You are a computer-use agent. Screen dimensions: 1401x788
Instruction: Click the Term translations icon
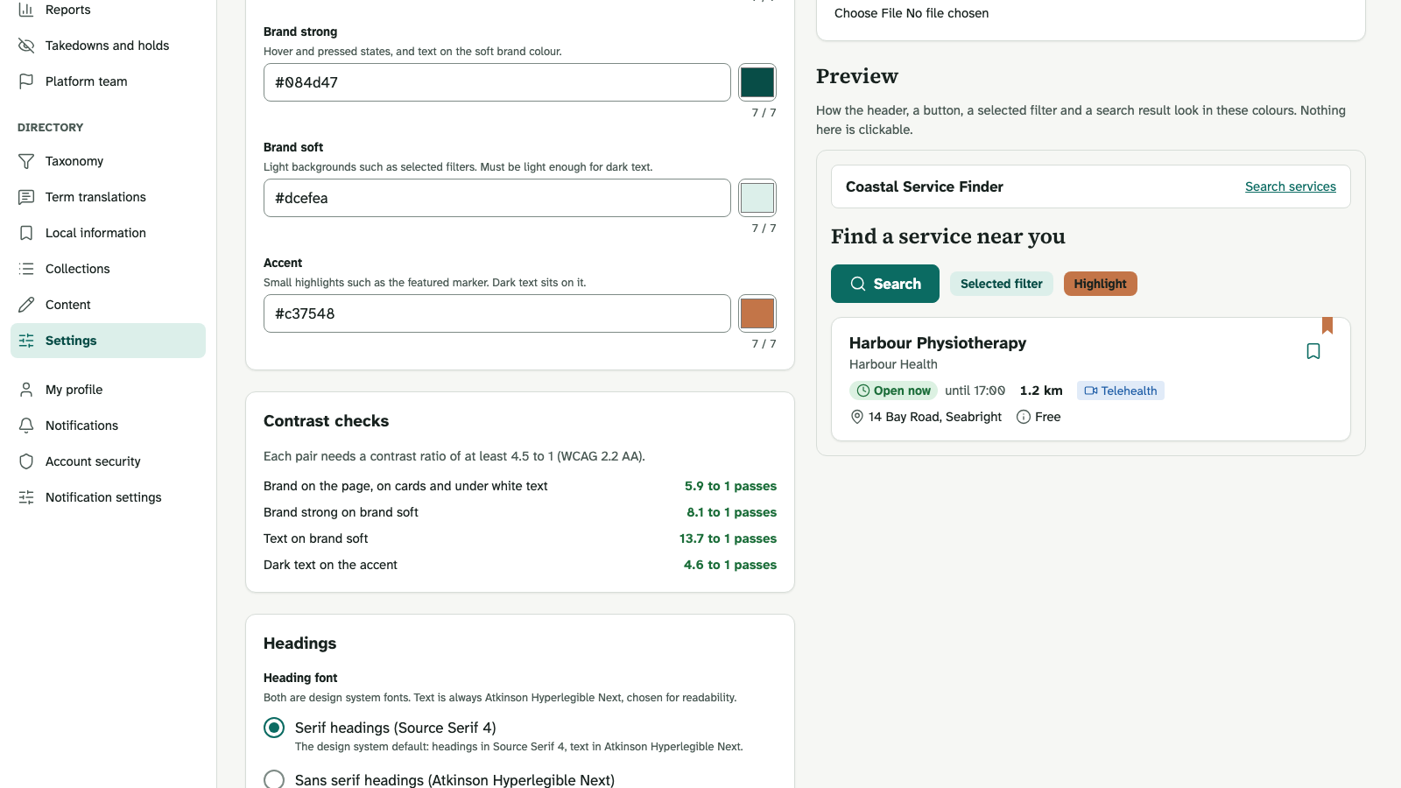26,197
